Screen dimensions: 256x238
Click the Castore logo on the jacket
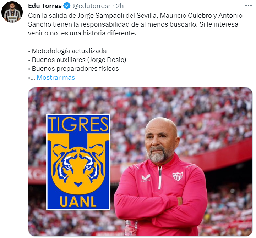click(x=146, y=178)
